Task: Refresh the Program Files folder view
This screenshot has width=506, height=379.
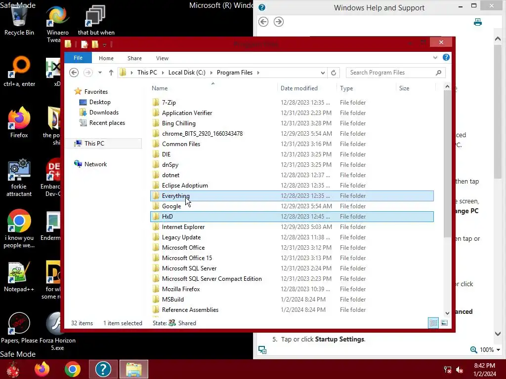Action: point(334,73)
